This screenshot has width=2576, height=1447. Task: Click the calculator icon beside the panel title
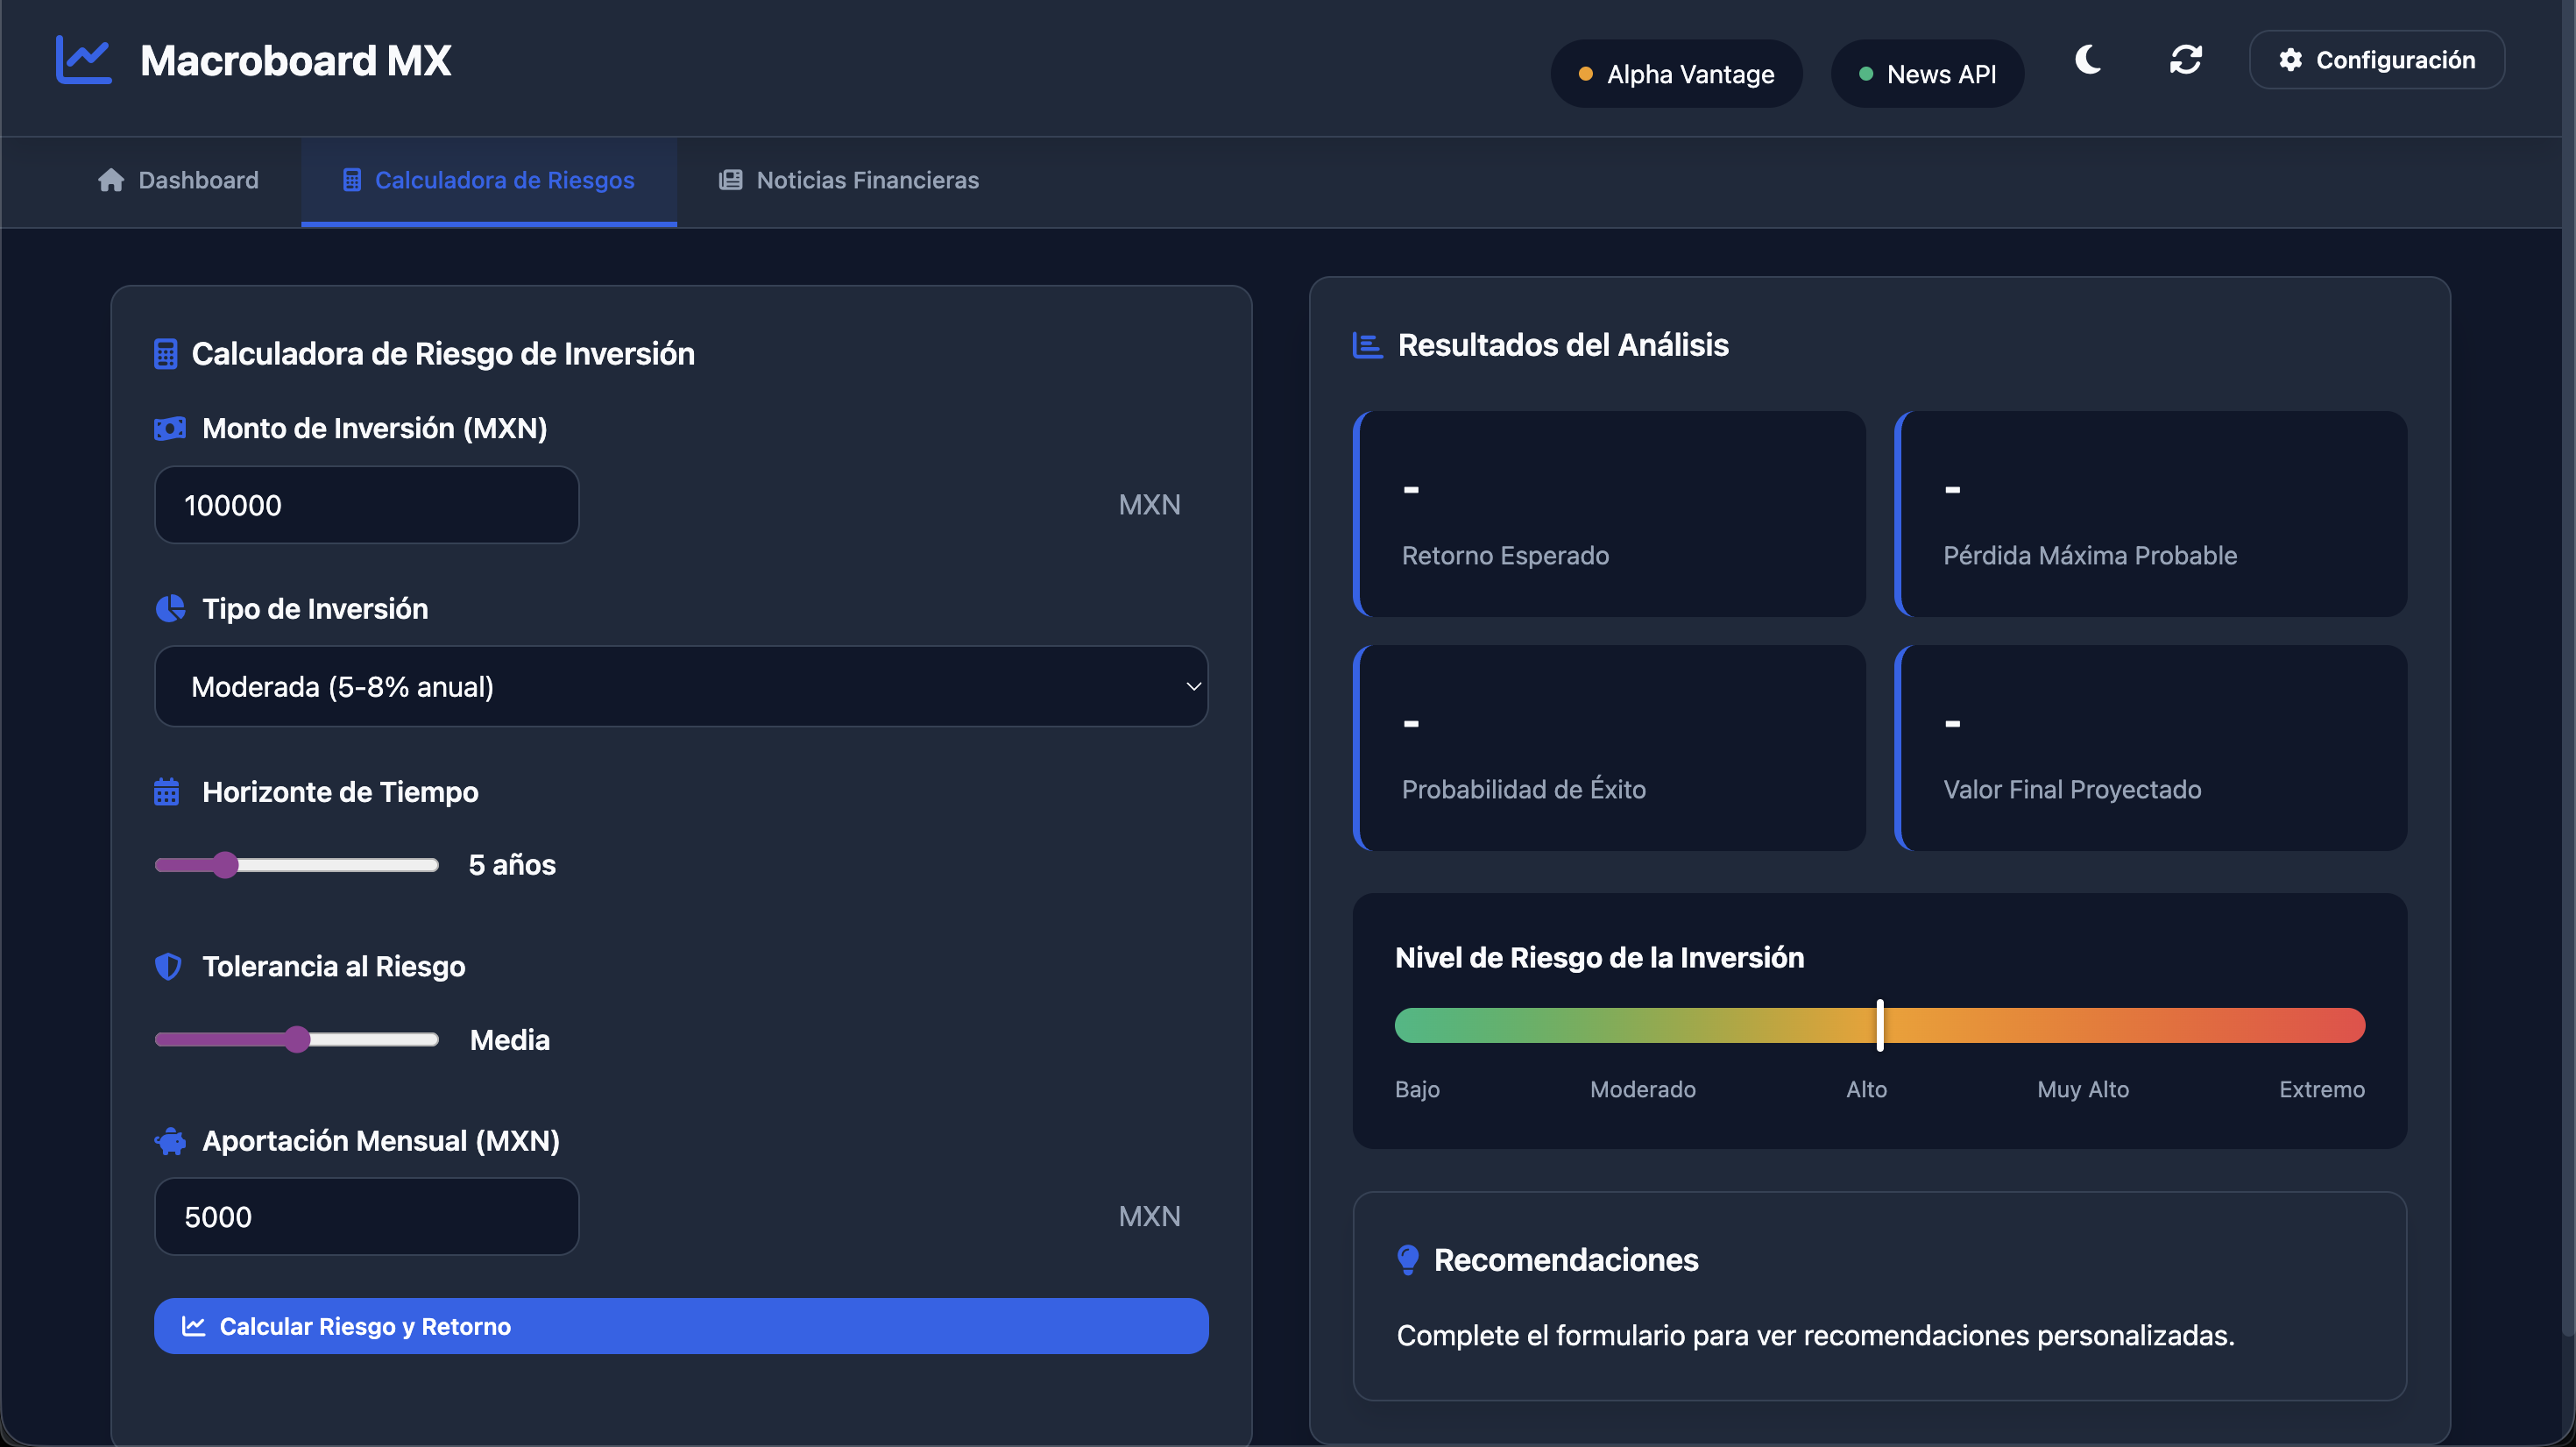point(166,354)
